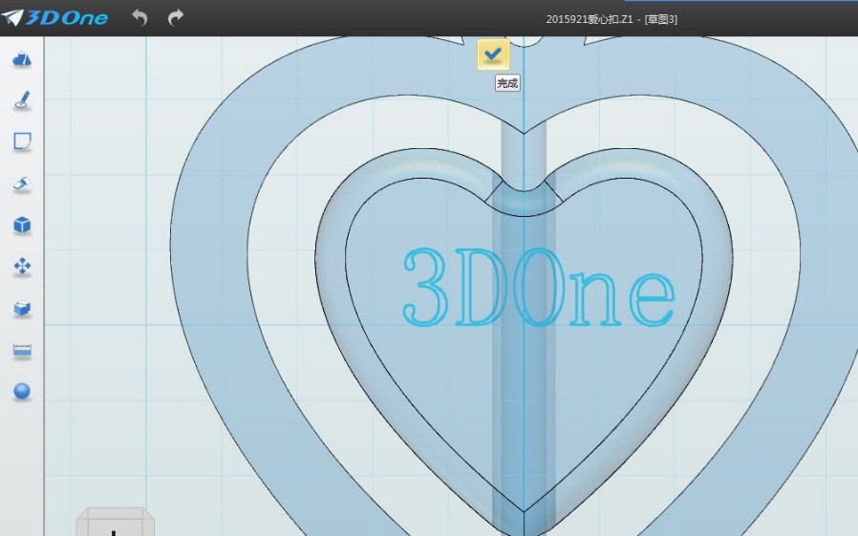
Task: Click the measure distance ruler icon
Action: tap(22, 351)
